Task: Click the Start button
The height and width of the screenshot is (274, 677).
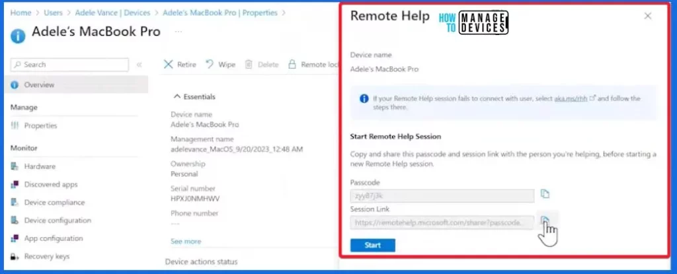Action: [x=373, y=245]
